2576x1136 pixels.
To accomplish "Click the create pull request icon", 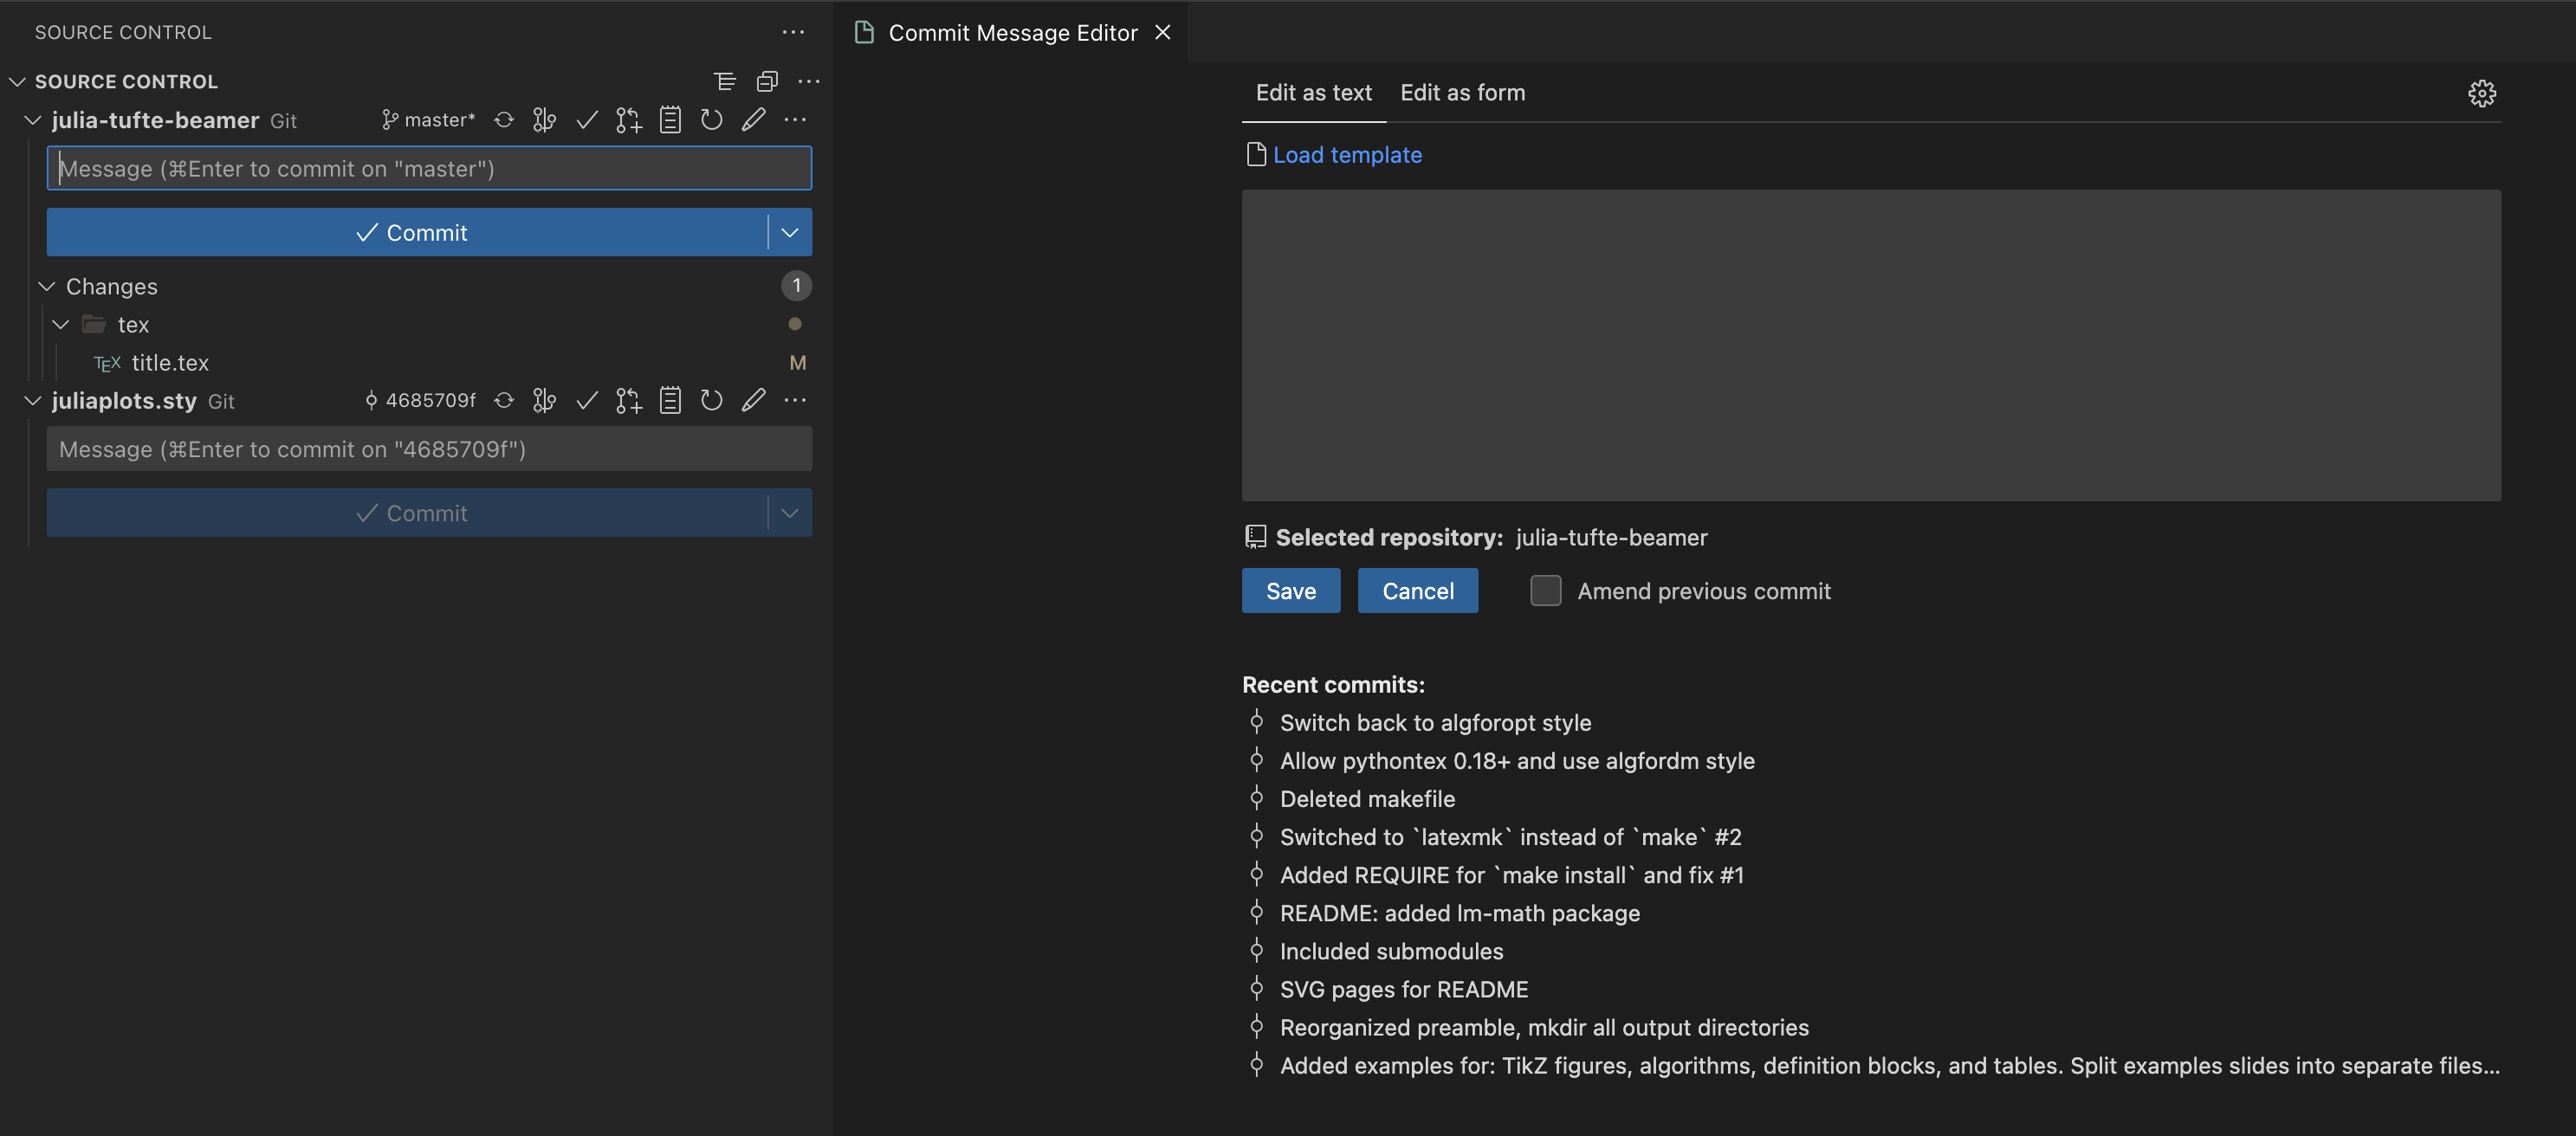I will point(629,119).
